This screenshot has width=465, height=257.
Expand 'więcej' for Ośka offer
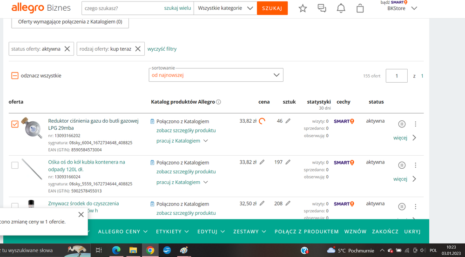(x=405, y=179)
